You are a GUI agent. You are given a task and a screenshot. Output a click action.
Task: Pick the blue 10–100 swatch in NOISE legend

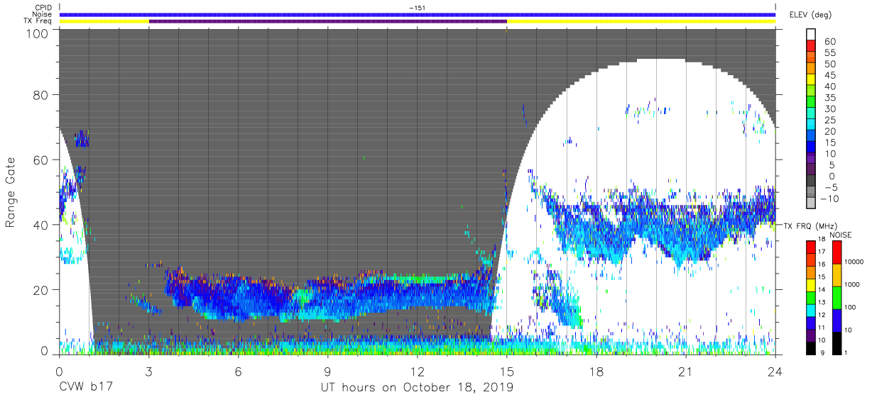[x=836, y=320]
